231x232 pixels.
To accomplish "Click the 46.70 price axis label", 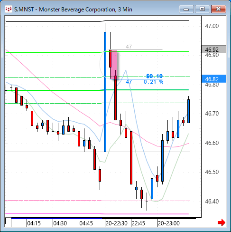I will point(212,114).
